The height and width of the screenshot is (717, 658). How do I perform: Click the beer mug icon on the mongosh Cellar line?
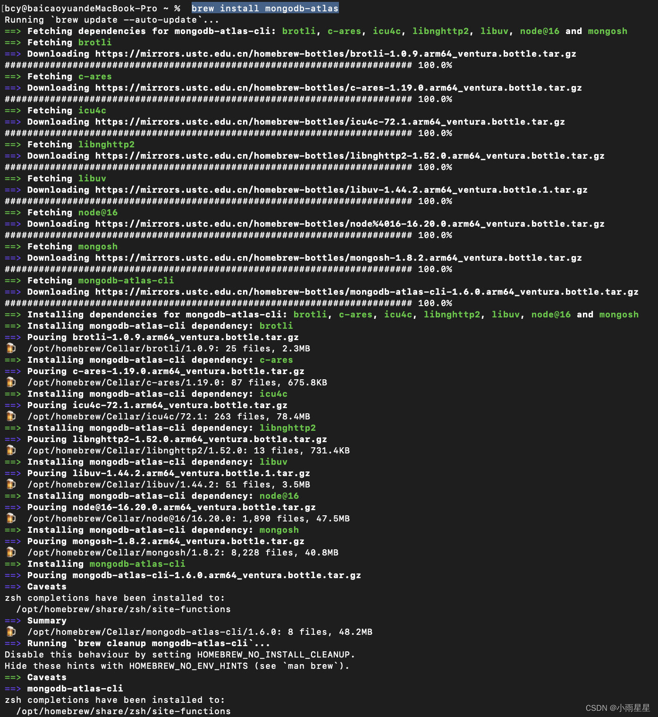(11, 553)
